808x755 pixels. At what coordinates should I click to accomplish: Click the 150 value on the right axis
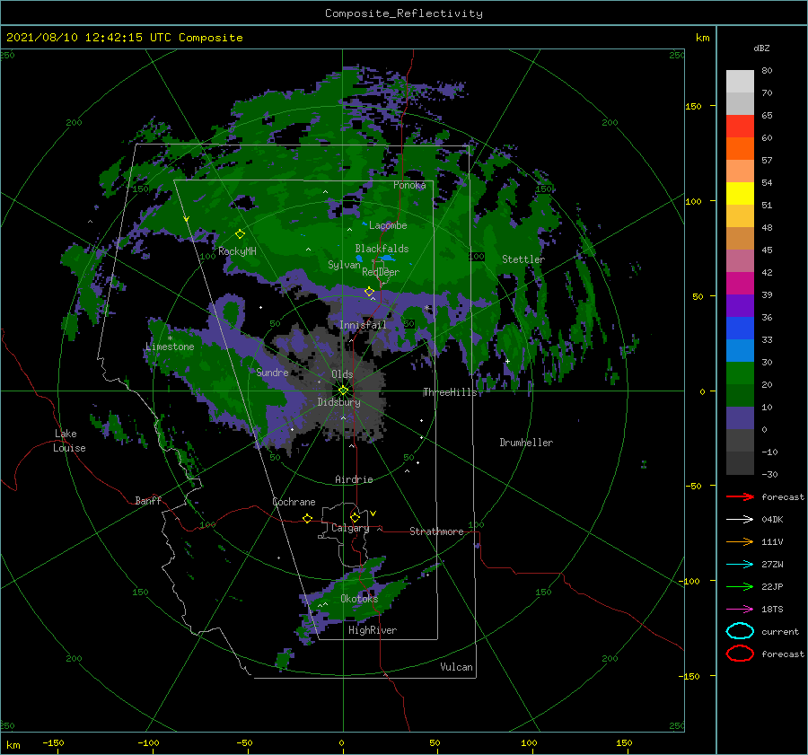tap(693, 106)
